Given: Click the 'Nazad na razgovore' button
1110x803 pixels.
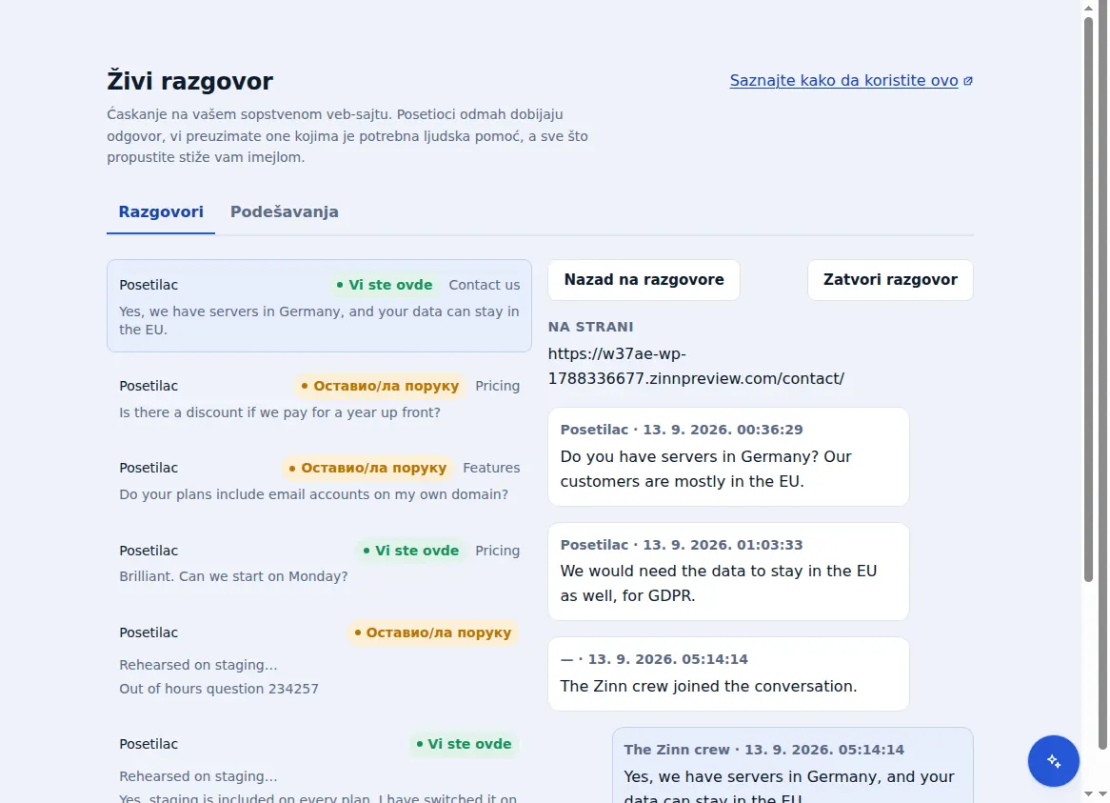Looking at the screenshot, I should (x=644, y=280).
